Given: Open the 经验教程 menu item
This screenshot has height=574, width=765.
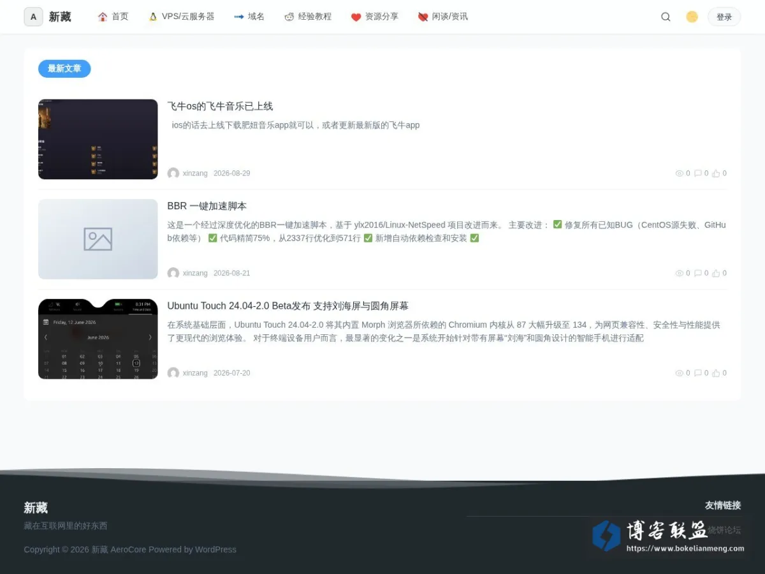Looking at the screenshot, I should coord(315,17).
